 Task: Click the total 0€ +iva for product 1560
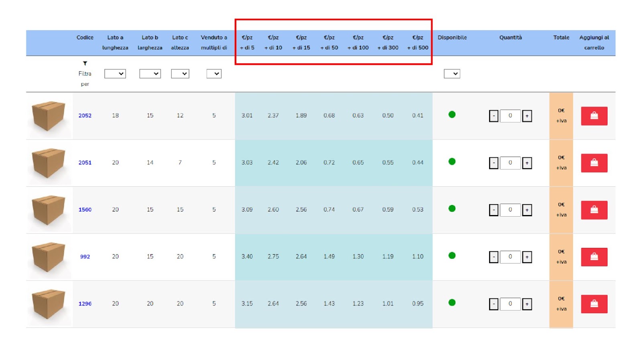coord(561,210)
